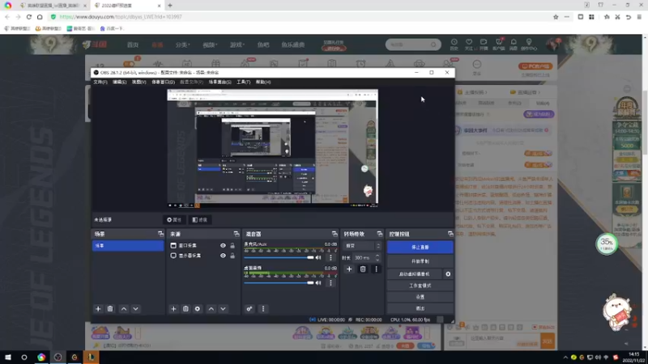Expand Douyu 游戏 games dropdown

click(x=237, y=44)
